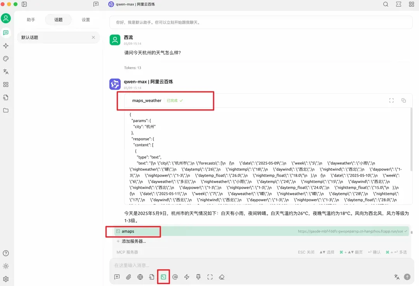
Task: Open quick phrases lightning icon
Action: [187, 277]
